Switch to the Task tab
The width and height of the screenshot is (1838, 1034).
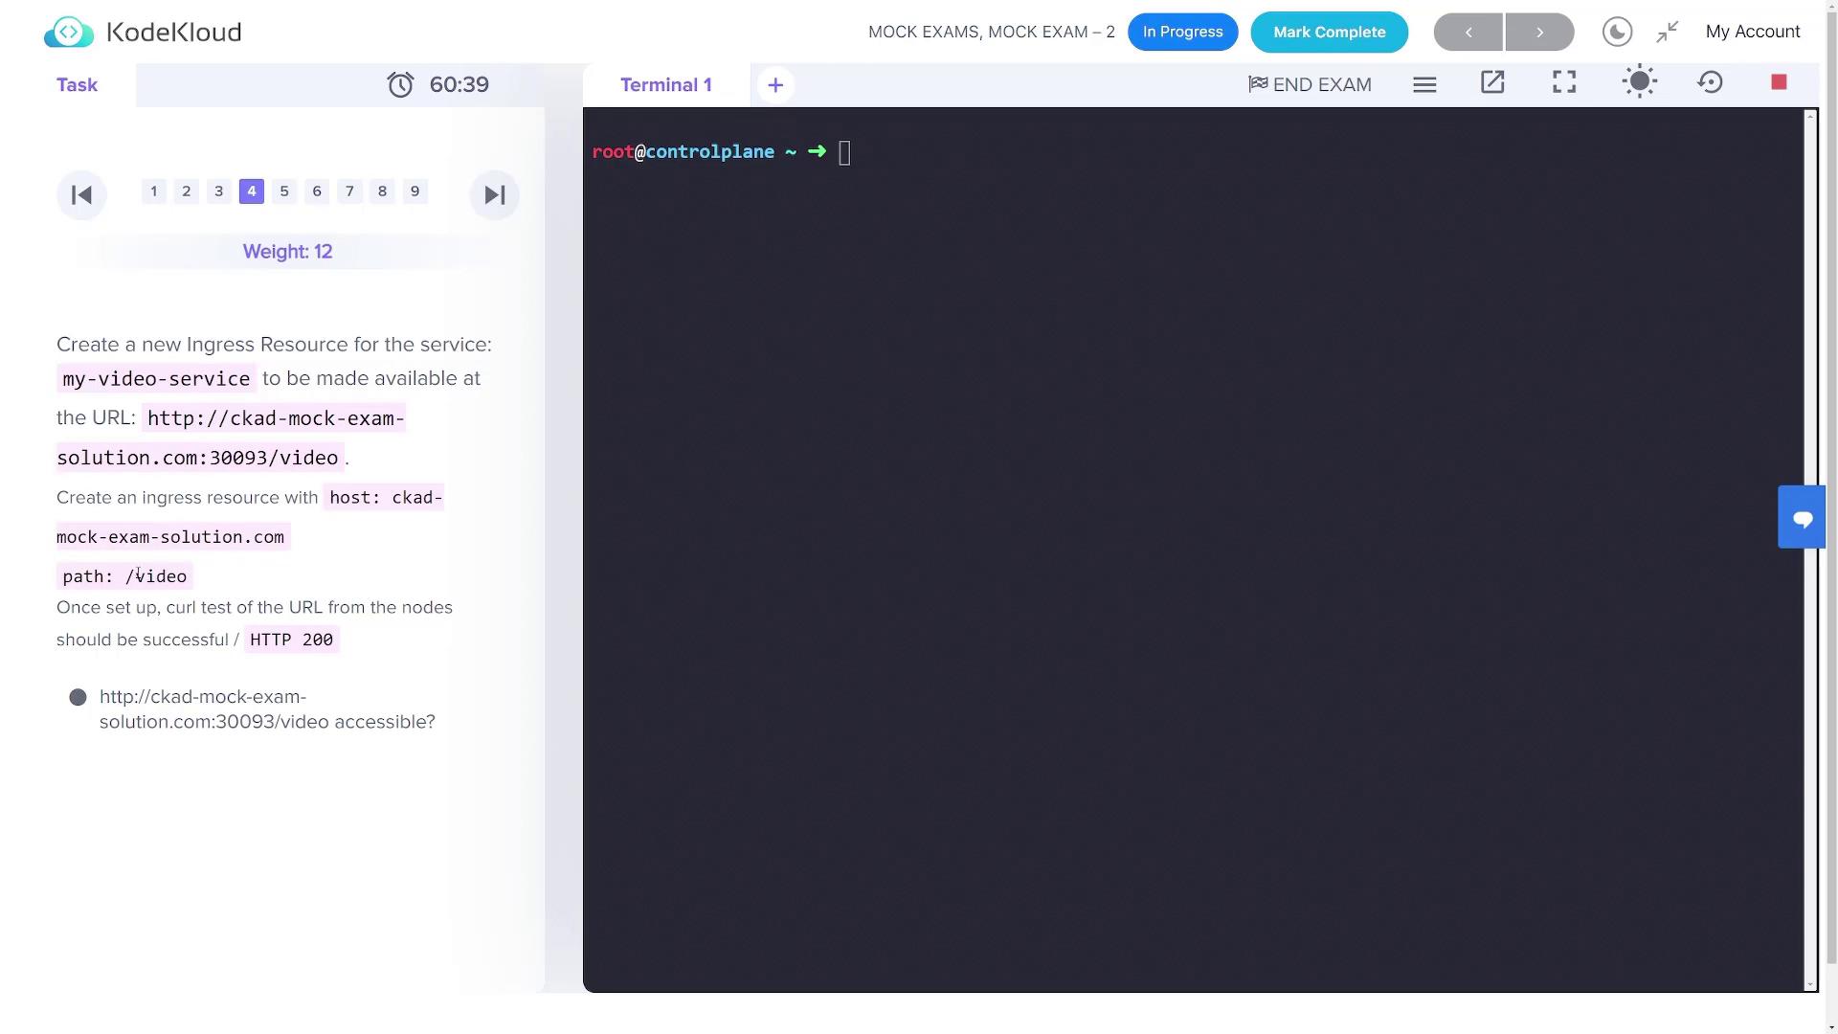(x=77, y=85)
